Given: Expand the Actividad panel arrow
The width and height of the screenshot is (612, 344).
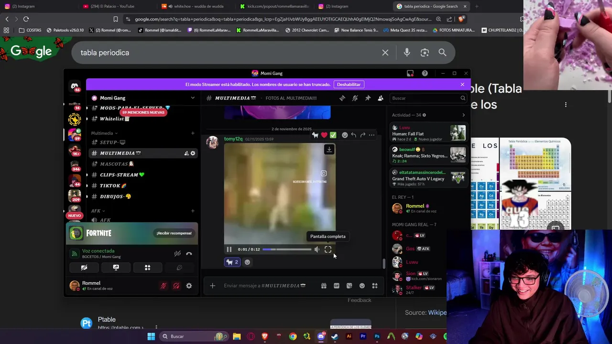Looking at the screenshot, I should point(463,115).
